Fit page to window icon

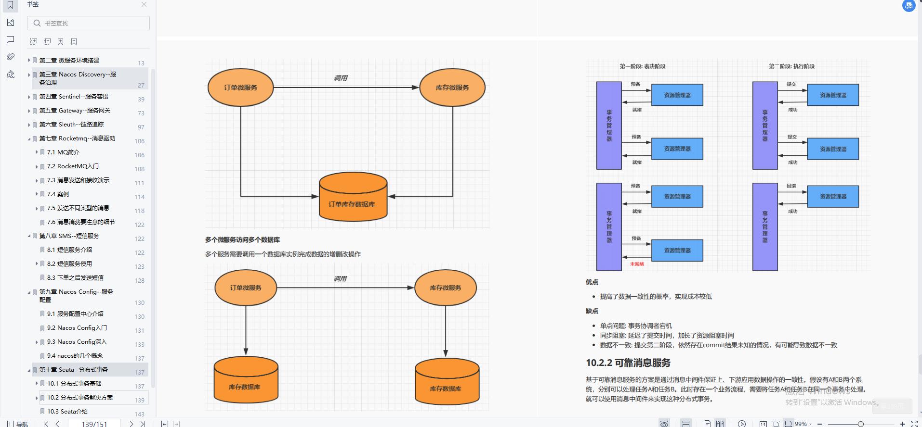pos(776,424)
